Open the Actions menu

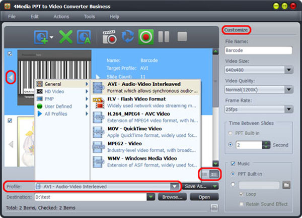tap(61, 17)
